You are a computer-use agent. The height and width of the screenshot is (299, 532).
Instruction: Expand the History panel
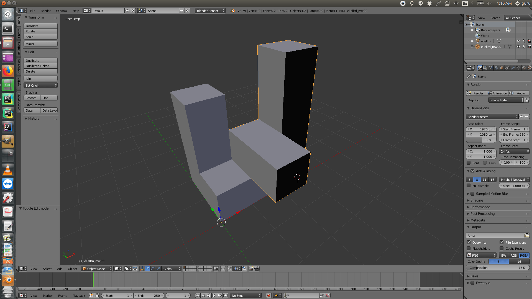click(x=34, y=118)
